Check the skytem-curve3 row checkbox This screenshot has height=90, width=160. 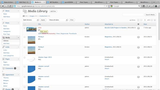[x=24, y=77]
